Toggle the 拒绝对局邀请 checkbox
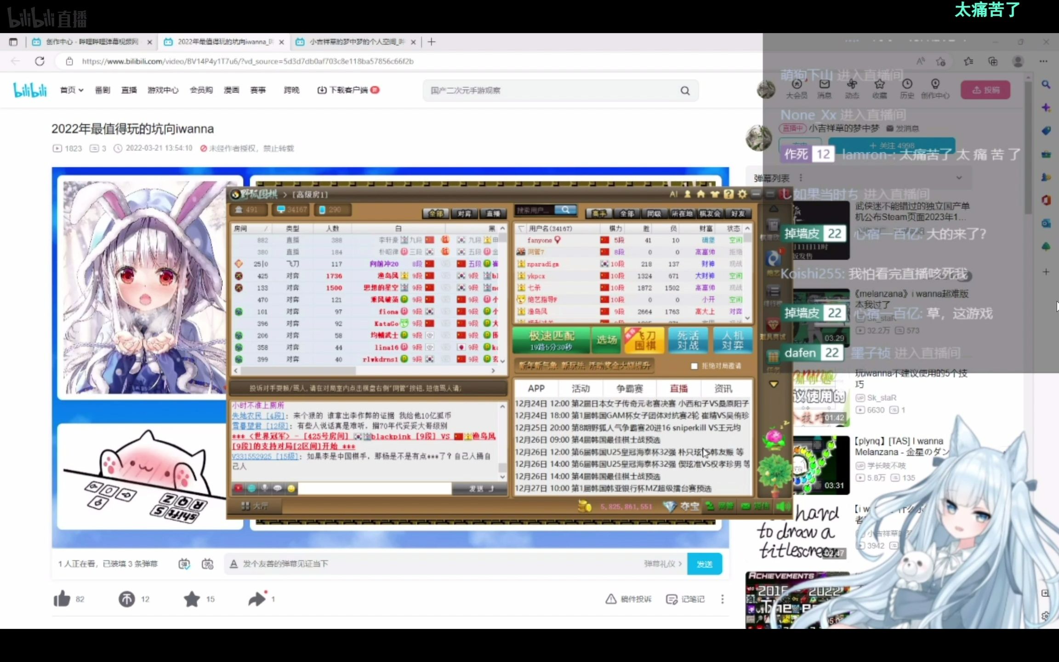This screenshot has width=1059, height=662. point(694,366)
